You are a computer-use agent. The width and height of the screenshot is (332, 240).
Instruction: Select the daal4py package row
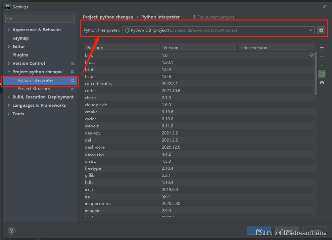click(x=199, y=133)
